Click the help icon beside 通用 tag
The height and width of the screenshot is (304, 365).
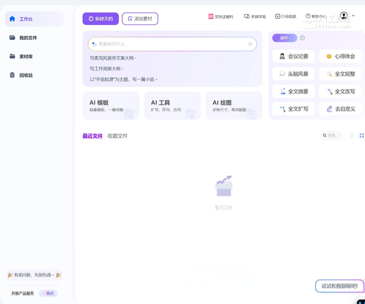coord(302,38)
